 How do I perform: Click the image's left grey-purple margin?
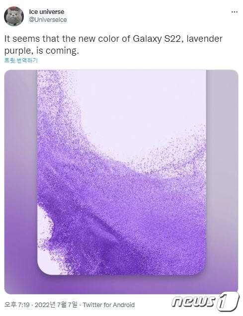click(21, 181)
